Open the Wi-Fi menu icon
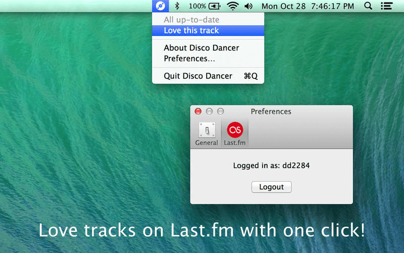This screenshot has height=253, width=404. 233,6
